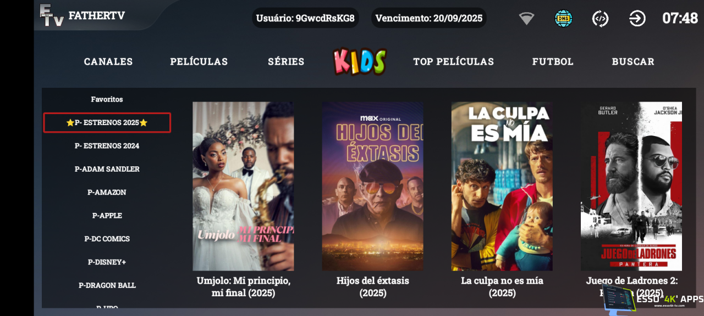Open the Umjolo movie poster
Image resolution: width=704 pixels, height=316 pixels.
243,186
